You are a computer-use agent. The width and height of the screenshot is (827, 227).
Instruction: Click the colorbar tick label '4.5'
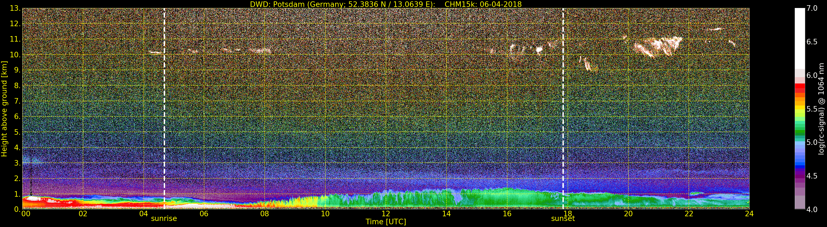point(812,176)
